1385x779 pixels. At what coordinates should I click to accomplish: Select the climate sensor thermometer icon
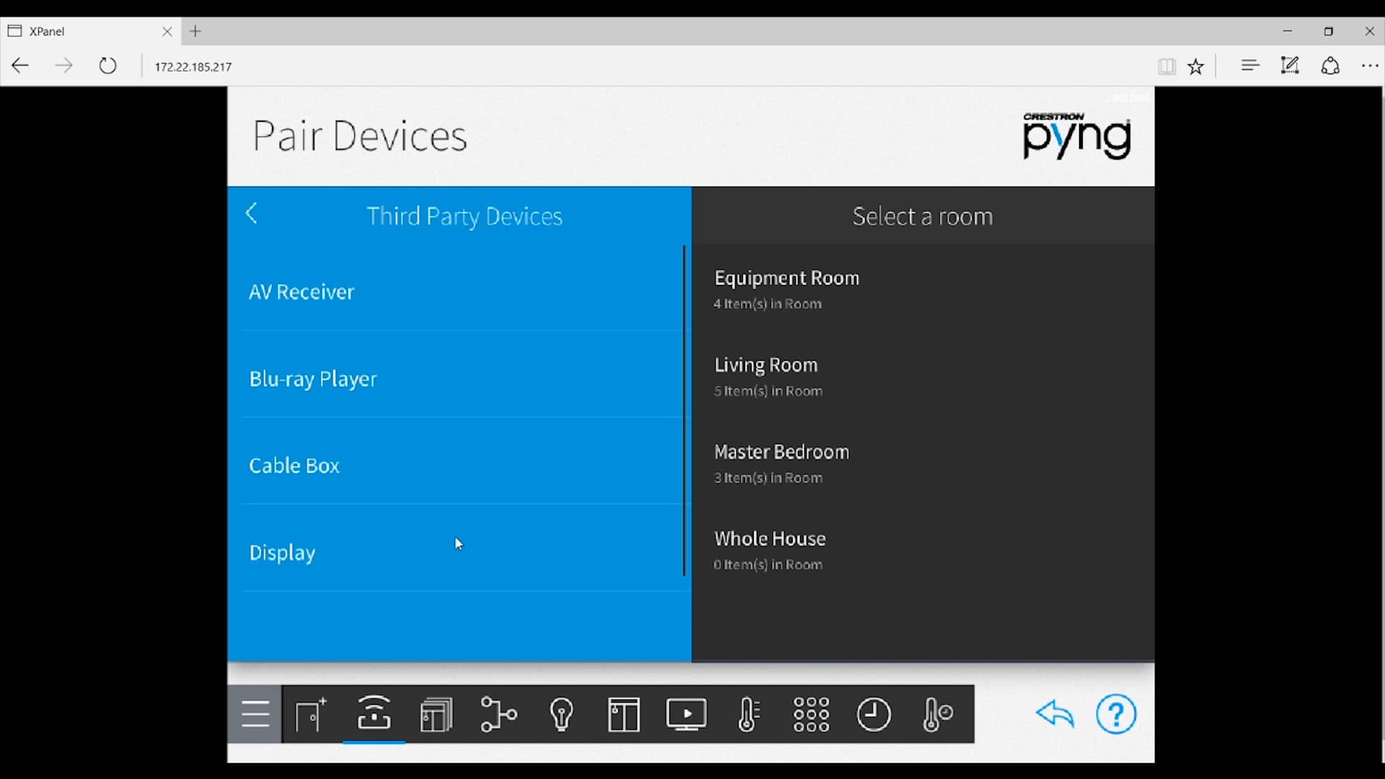(937, 714)
